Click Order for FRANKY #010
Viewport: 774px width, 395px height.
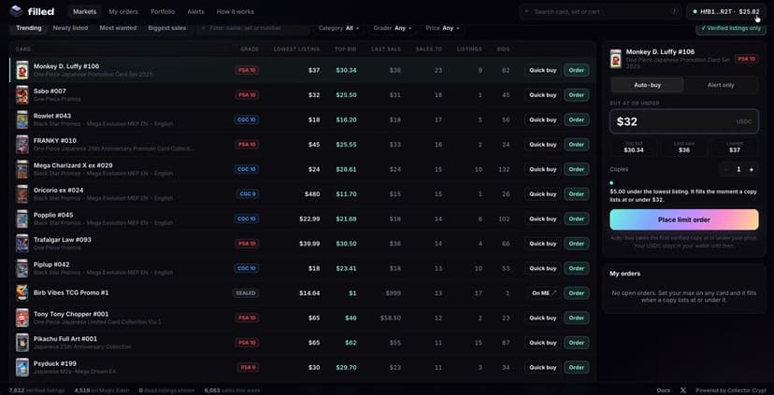[x=576, y=145]
